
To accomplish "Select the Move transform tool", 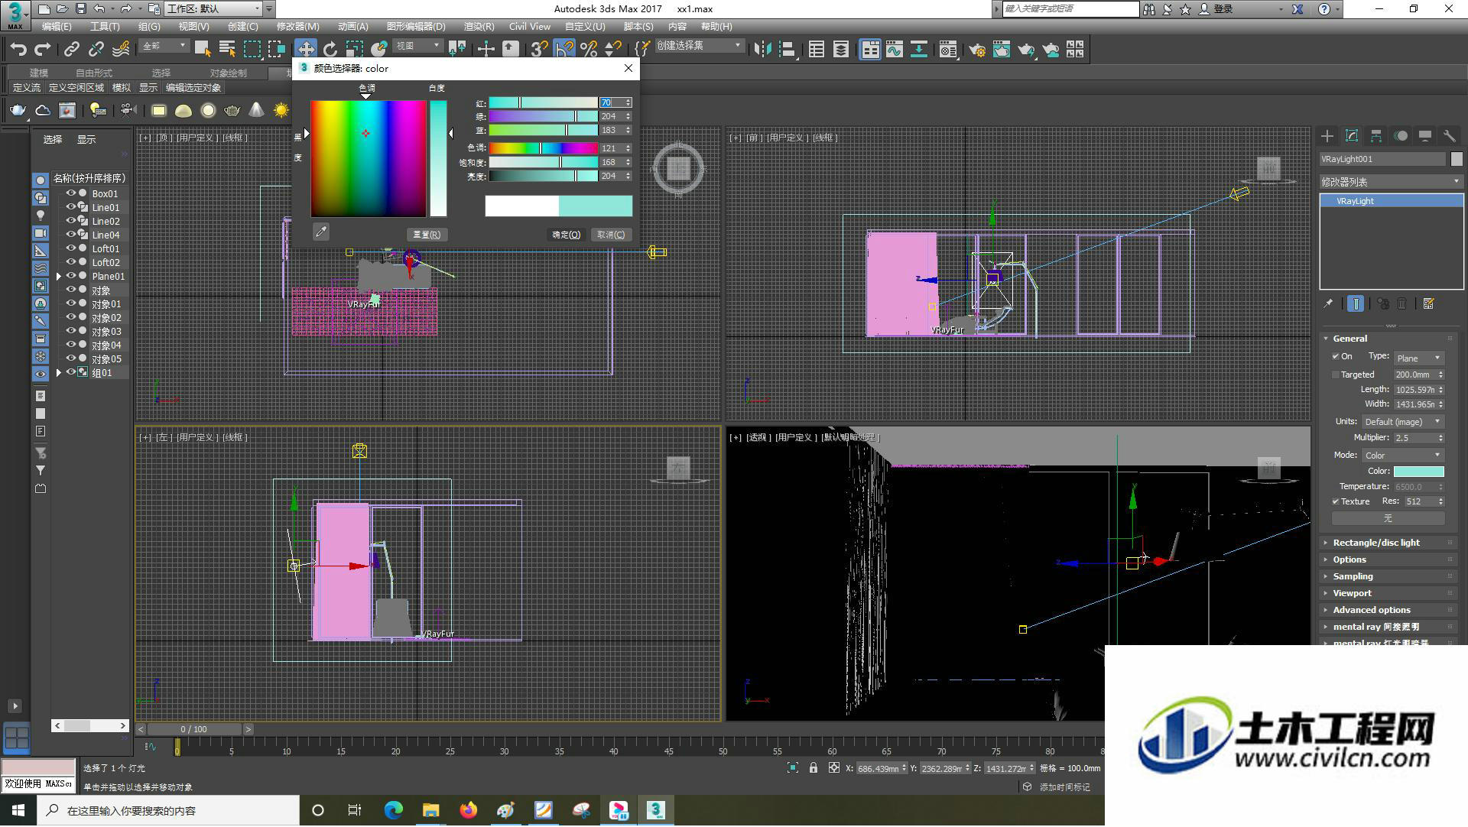I will pyautogui.click(x=306, y=50).
